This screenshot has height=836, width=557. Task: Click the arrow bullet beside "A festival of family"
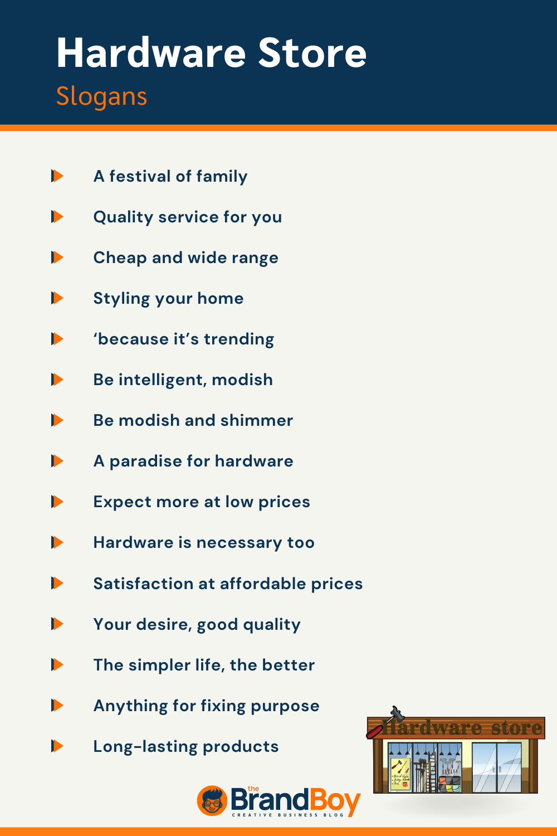click(57, 176)
